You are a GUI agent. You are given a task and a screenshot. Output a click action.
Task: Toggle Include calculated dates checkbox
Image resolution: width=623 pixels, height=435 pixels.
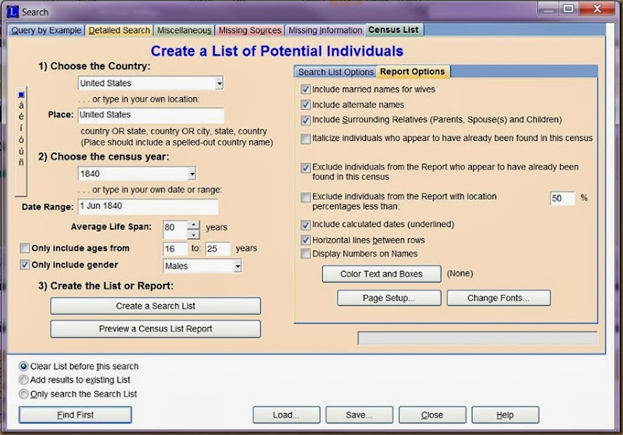click(x=305, y=225)
